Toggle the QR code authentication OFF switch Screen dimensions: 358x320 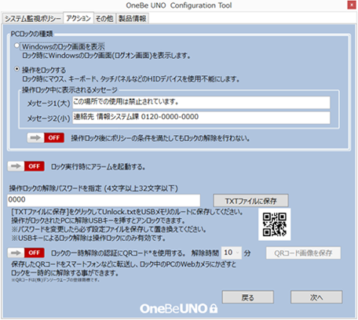(x=26, y=253)
